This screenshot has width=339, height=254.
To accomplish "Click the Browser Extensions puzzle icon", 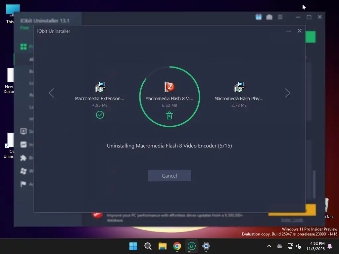I will [x=24, y=158].
